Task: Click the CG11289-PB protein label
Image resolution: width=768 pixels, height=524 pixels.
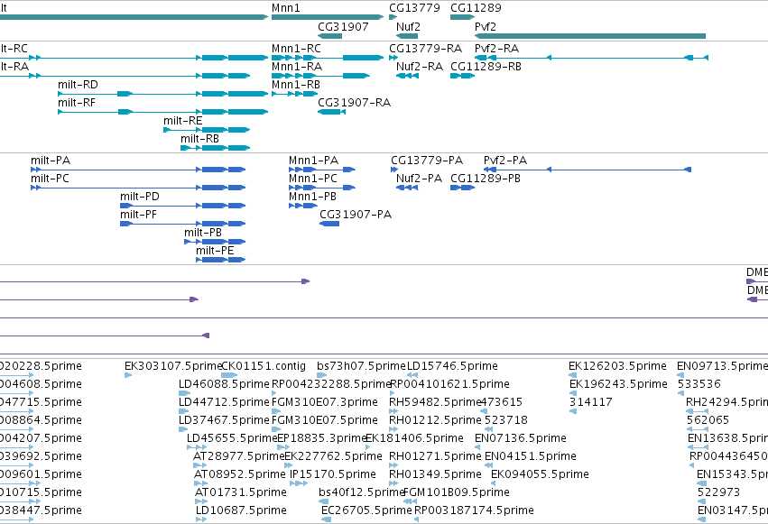Action: click(x=486, y=179)
